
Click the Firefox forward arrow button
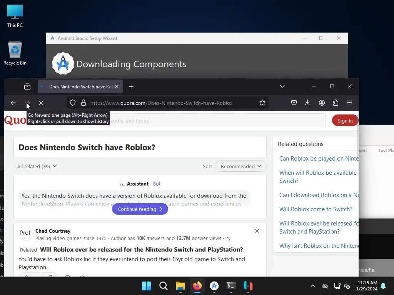(27, 103)
